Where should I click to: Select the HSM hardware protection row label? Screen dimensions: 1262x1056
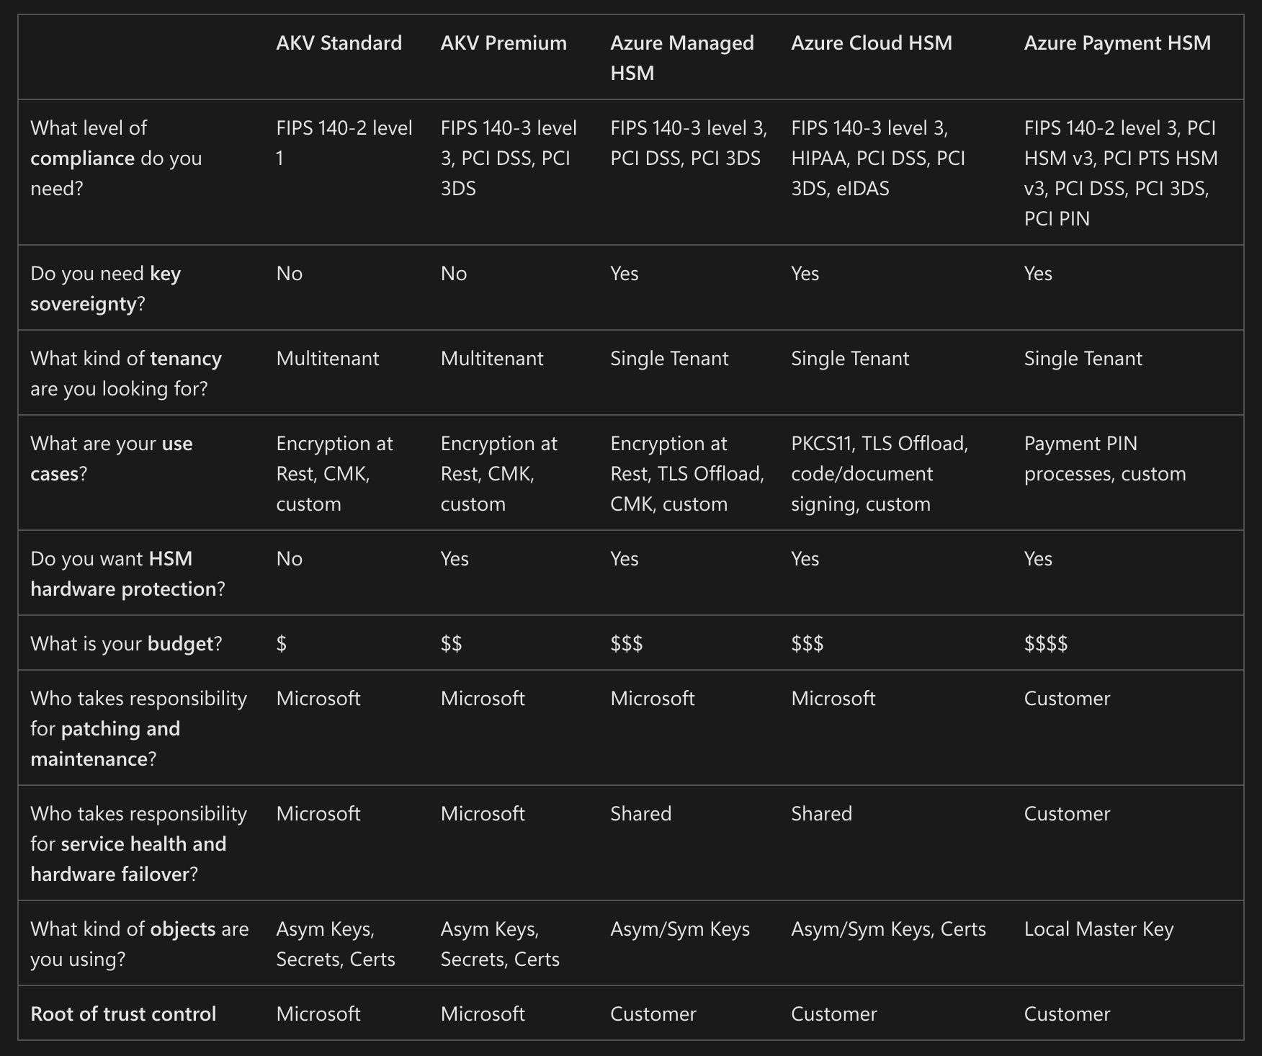tap(127, 573)
